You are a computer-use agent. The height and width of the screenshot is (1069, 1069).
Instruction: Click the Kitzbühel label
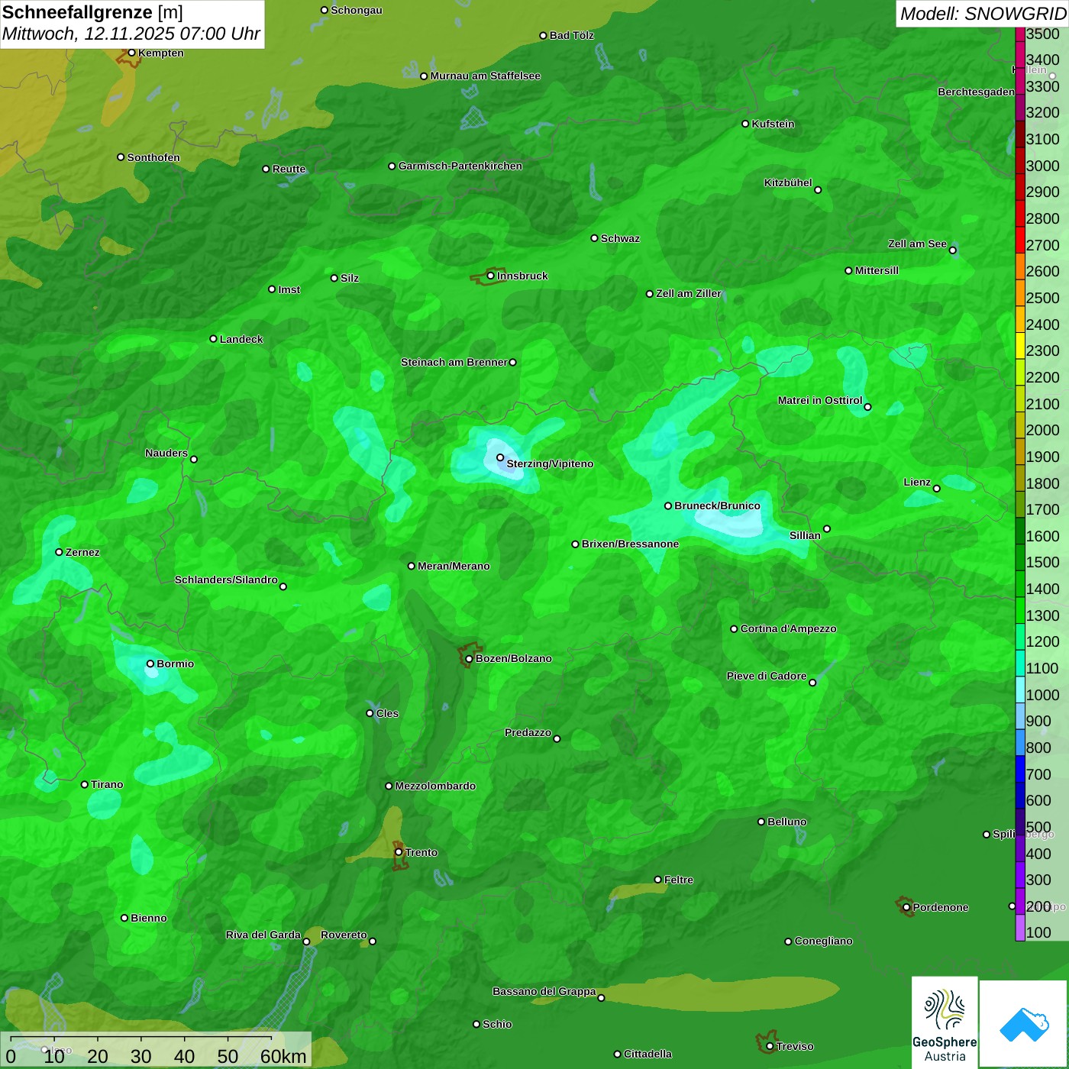(788, 182)
